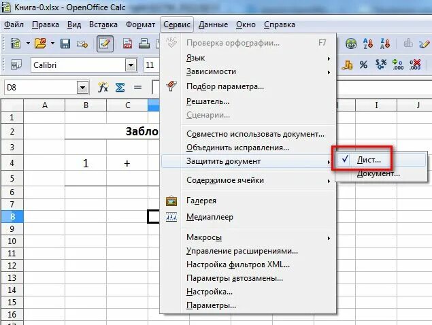Add decimal place icon

[398, 65]
